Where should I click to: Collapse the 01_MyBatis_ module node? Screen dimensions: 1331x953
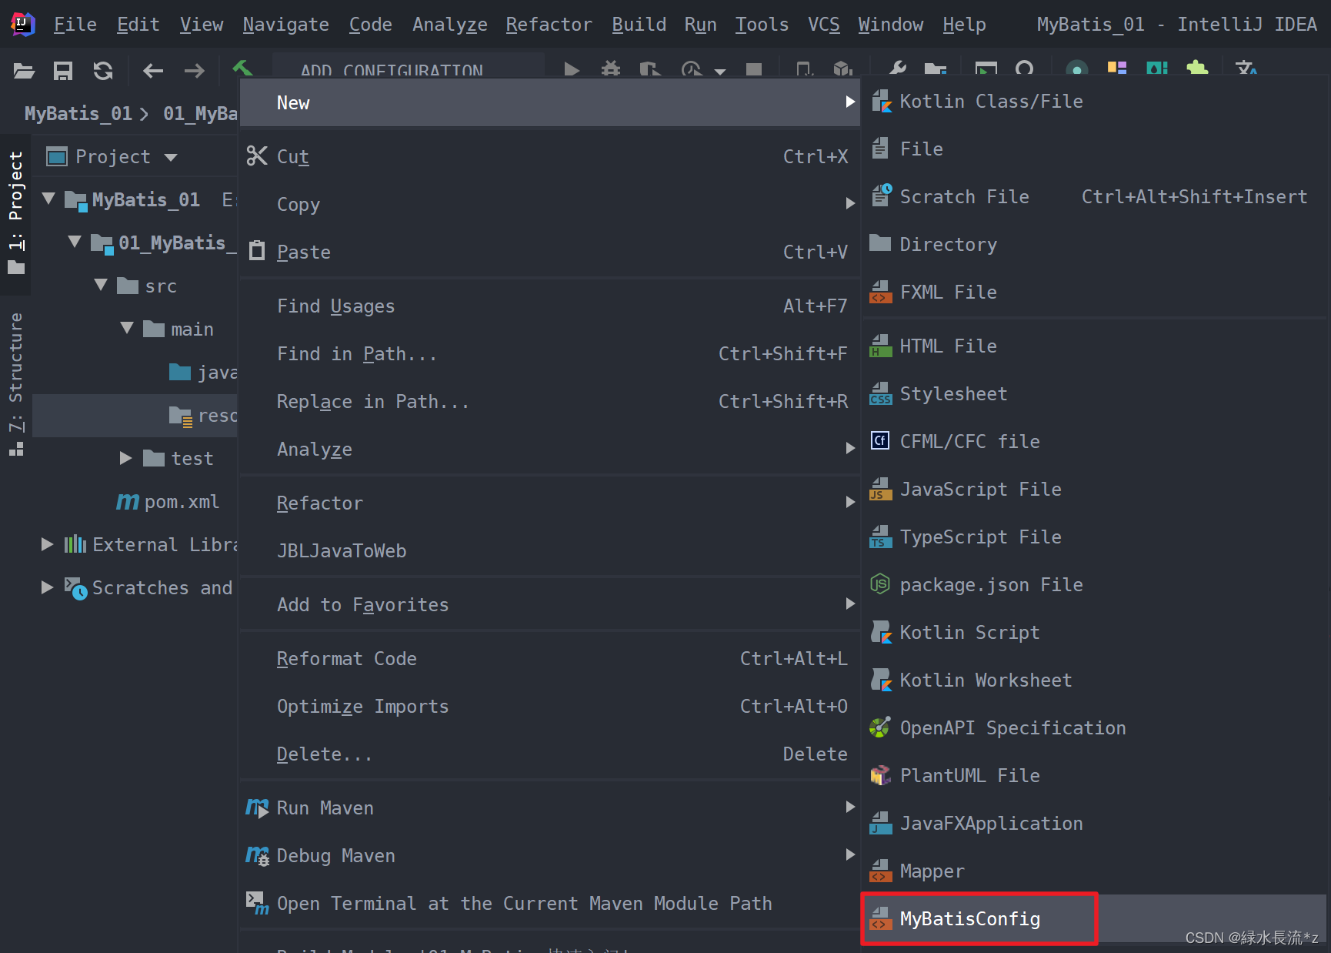[75, 242]
